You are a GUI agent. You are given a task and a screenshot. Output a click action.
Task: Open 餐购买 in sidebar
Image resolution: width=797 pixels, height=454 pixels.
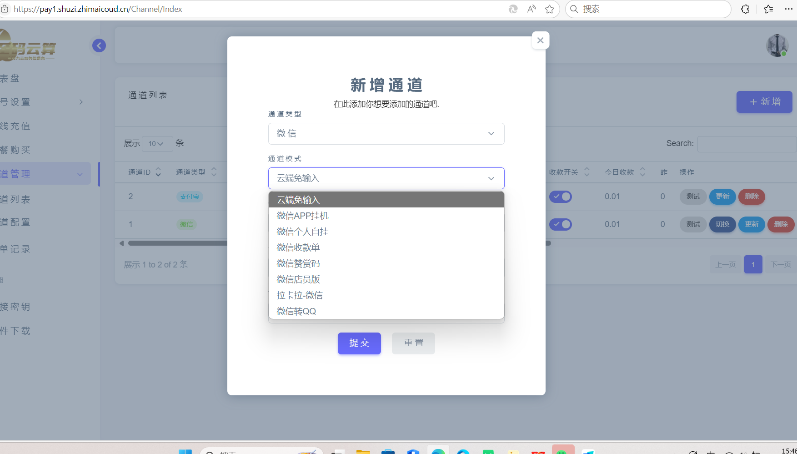(x=15, y=150)
